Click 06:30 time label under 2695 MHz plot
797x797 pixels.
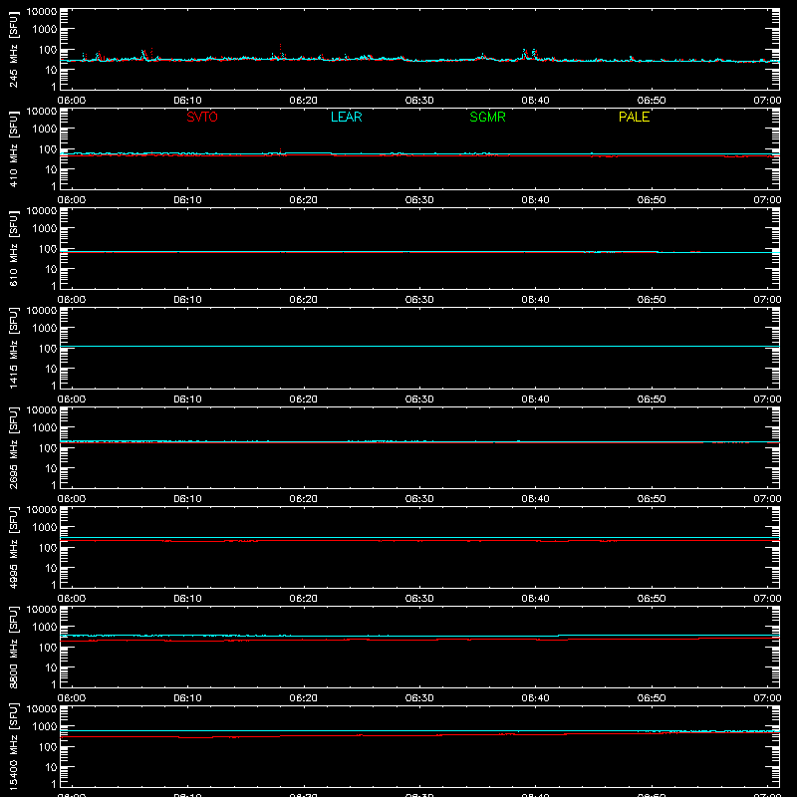click(x=419, y=499)
